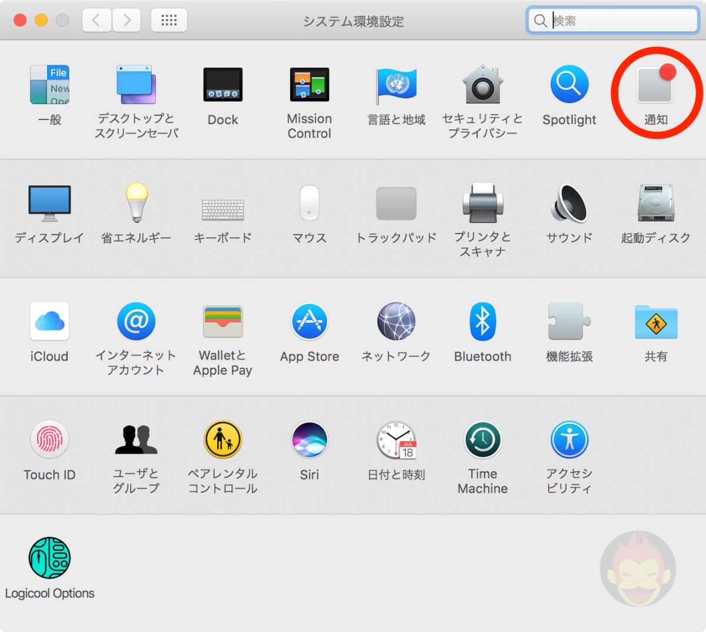Screen dimensions: 706x632
Task: Open the ディスプレイ (Displays) pane
Action: coord(49,204)
